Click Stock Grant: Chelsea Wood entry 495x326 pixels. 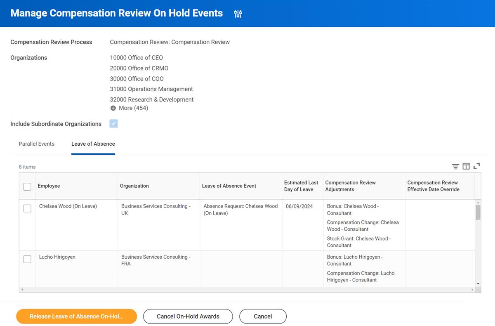[359, 242]
